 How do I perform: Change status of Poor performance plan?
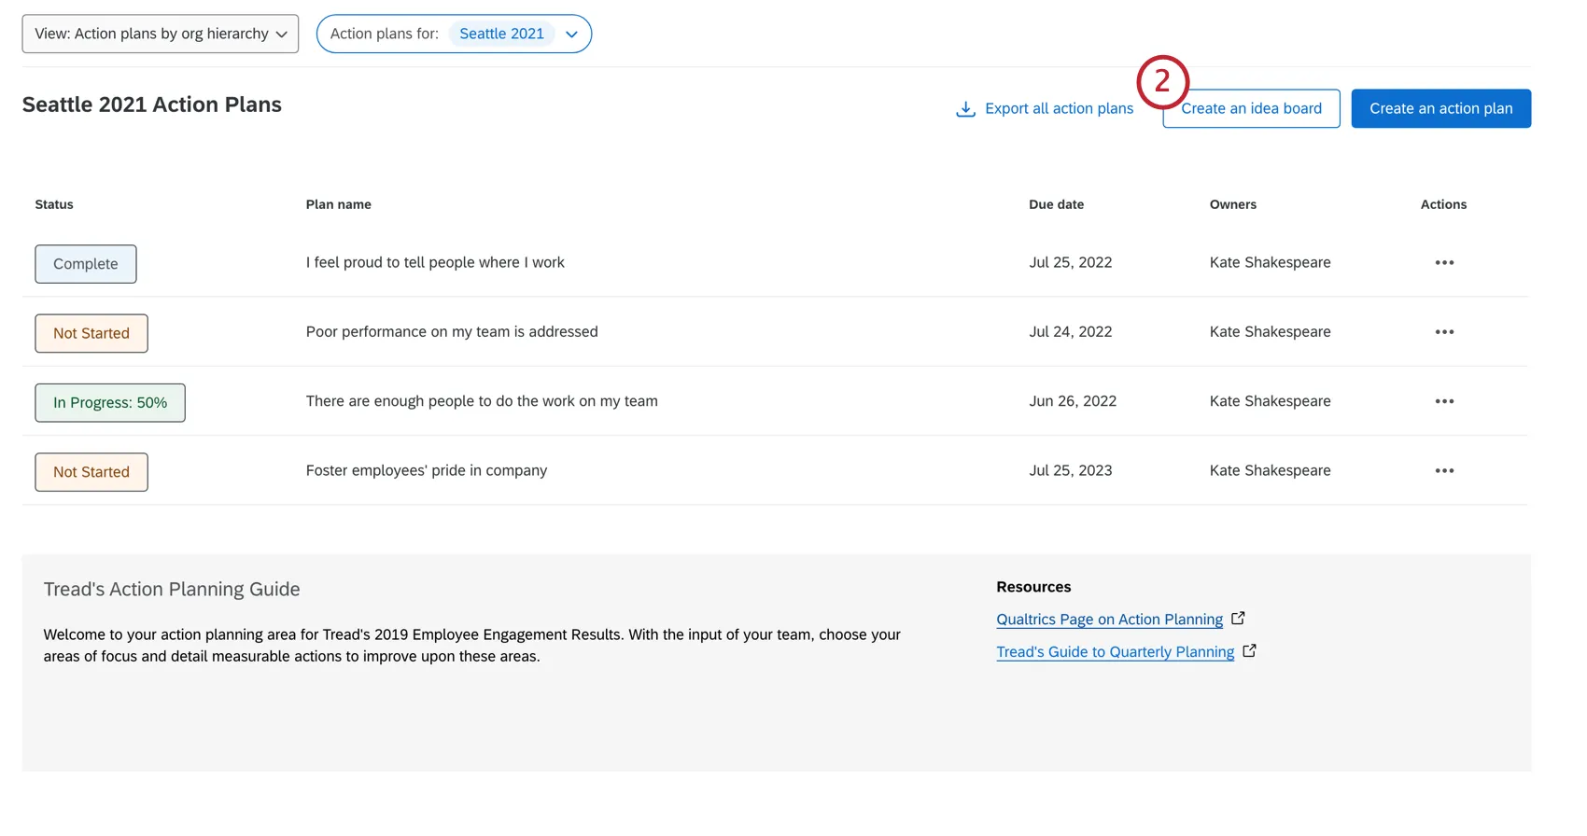[x=91, y=333]
